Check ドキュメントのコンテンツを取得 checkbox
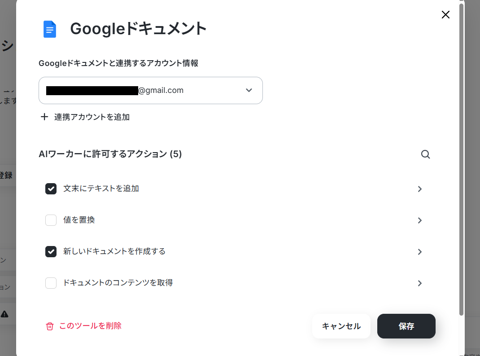The height and width of the screenshot is (356, 480). [51, 283]
